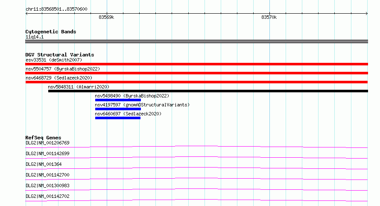Click the right arrow of the ruler

tap(367, 13)
